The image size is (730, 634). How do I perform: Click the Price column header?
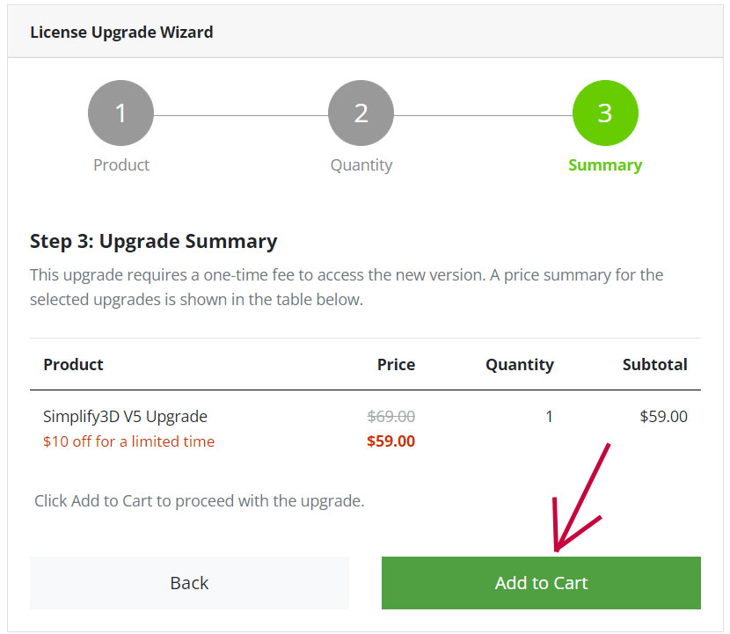point(396,364)
